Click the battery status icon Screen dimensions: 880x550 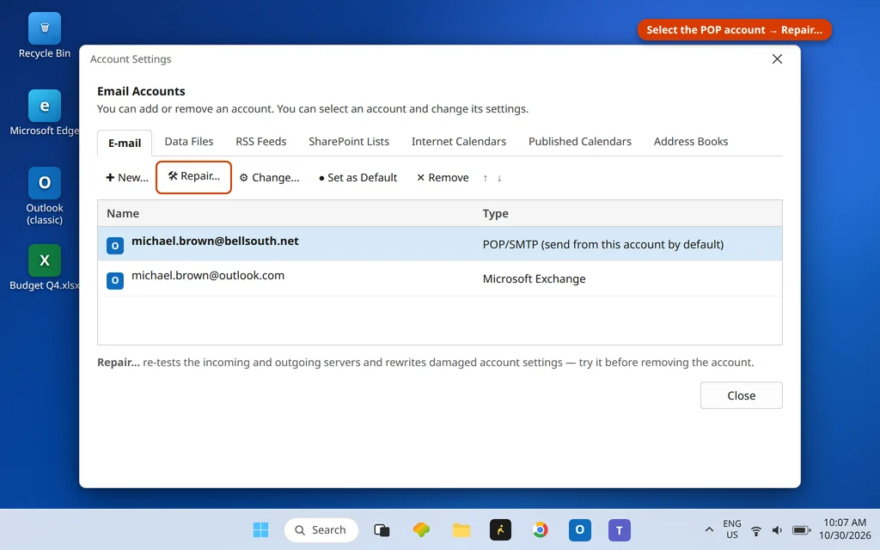pyautogui.click(x=801, y=530)
